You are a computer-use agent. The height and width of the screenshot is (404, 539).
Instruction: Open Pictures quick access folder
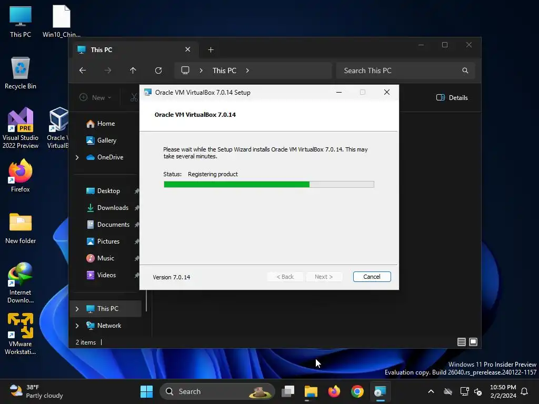108,241
